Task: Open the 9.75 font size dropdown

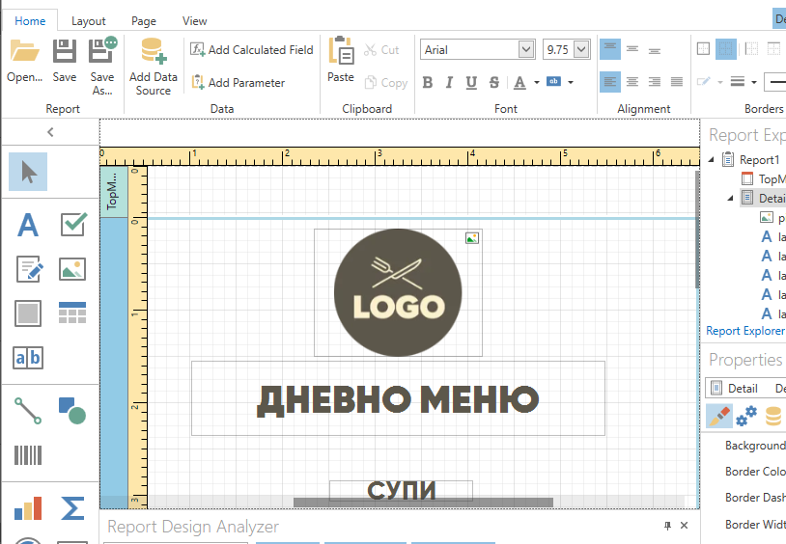Action: click(x=581, y=49)
